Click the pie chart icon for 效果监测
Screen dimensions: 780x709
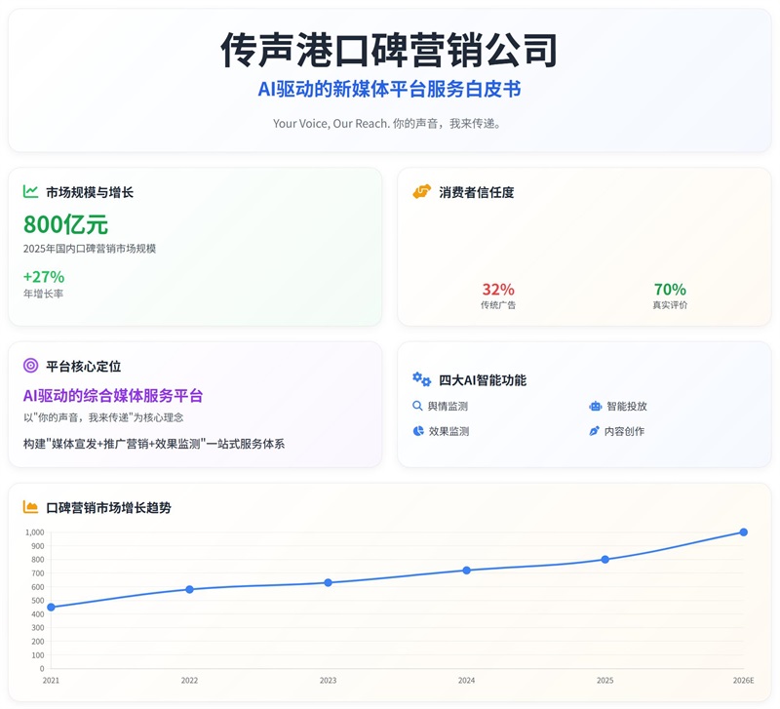pyautogui.click(x=418, y=431)
